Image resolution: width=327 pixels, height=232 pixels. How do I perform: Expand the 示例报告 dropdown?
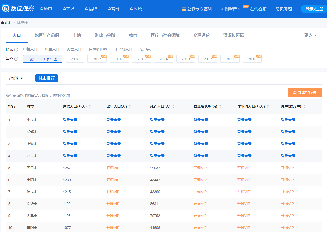[231, 9]
